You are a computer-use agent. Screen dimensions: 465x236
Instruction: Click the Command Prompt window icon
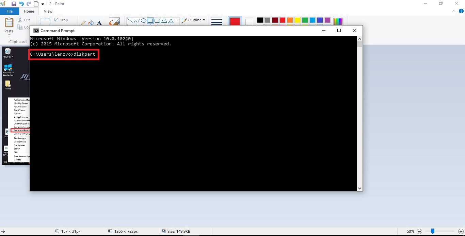pyautogui.click(x=36, y=31)
